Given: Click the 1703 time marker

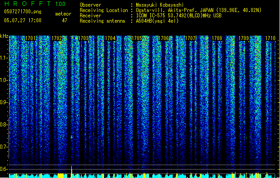Looking at the screenshot, I should (x=84, y=38).
